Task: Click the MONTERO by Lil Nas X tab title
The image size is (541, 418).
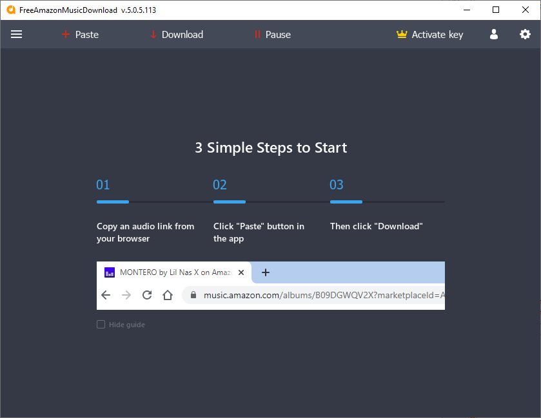Action: [x=175, y=272]
